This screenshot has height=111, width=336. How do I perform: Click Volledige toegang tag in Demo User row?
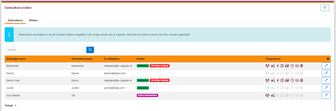(160, 80)
